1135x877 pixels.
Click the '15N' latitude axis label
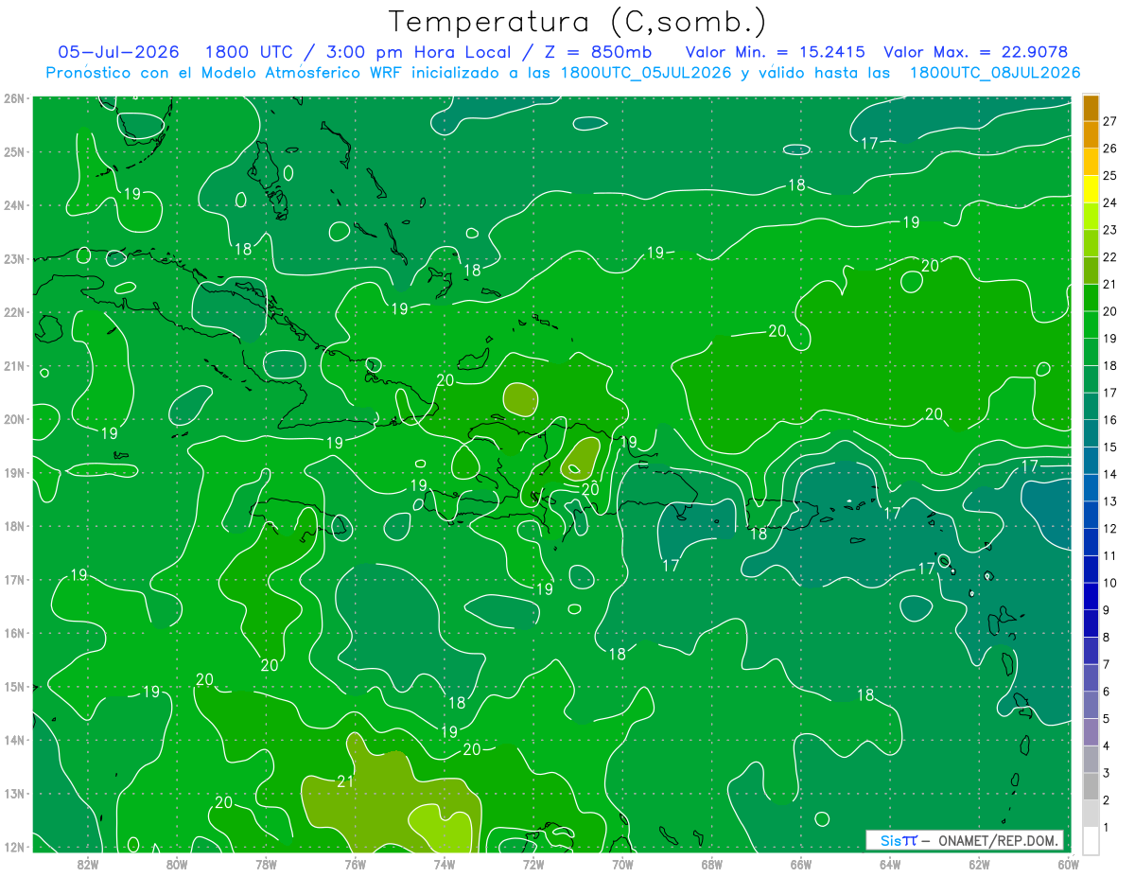13,686
